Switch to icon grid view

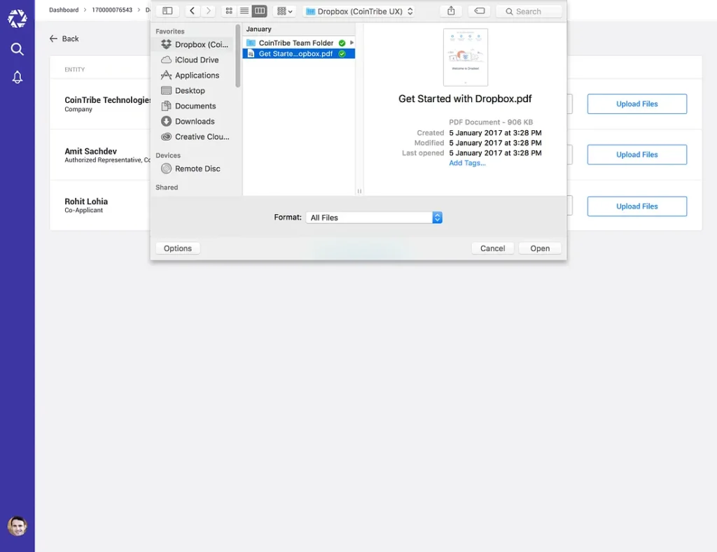click(x=229, y=11)
